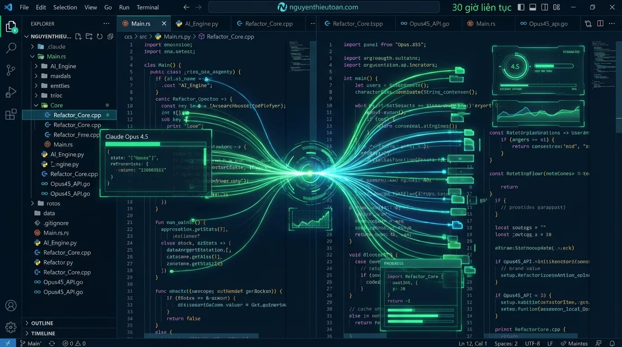Viewport: 622px width, 347px height.
Task: Click the UTF-8 encoding in status bar
Action: (x=532, y=343)
